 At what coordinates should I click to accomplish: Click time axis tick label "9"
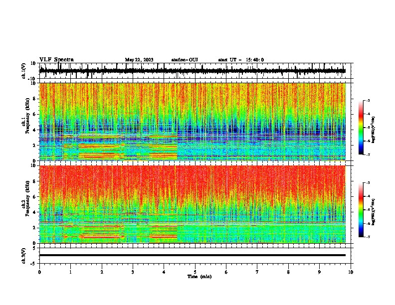(319, 272)
